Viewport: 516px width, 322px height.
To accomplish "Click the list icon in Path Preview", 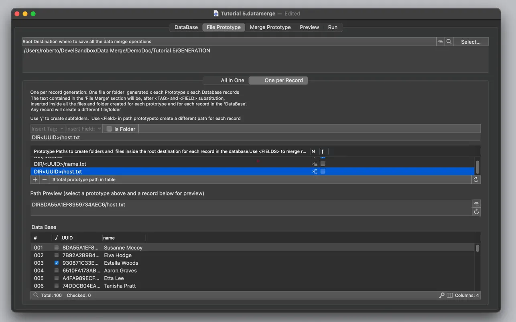I will [476, 204].
